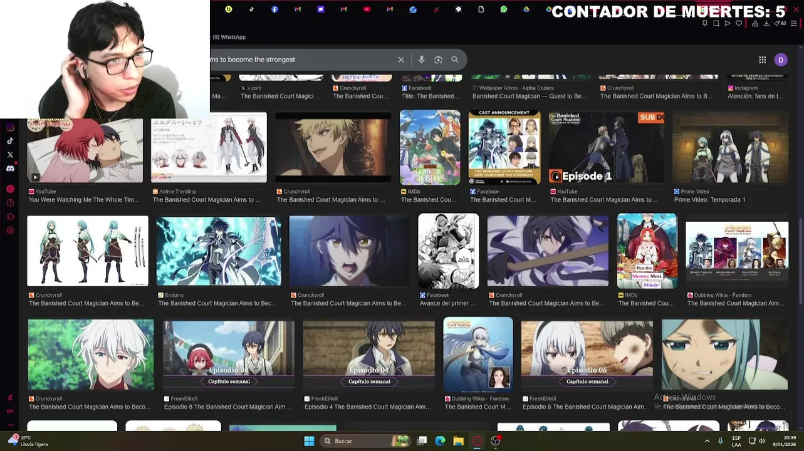Switch to the purple Twitch browser tab
This screenshot has width=804, height=451.
click(321, 9)
